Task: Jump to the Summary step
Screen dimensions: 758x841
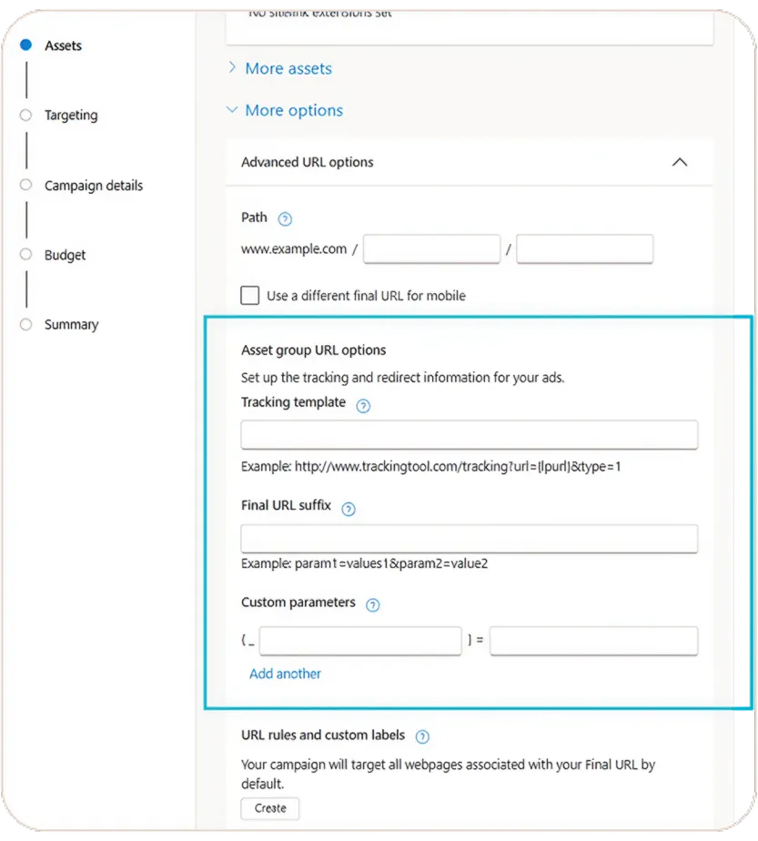Action: tap(71, 325)
